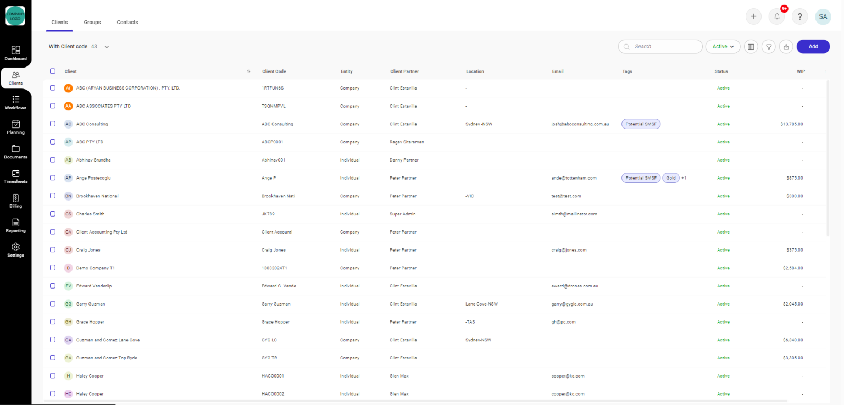This screenshot has height=405, width=844.
Task: Select the Ange Postecoglu row checkbox
Action: point(53,177)
